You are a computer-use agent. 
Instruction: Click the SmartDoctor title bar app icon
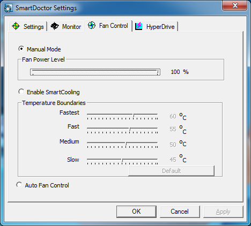tap(8, 8)
